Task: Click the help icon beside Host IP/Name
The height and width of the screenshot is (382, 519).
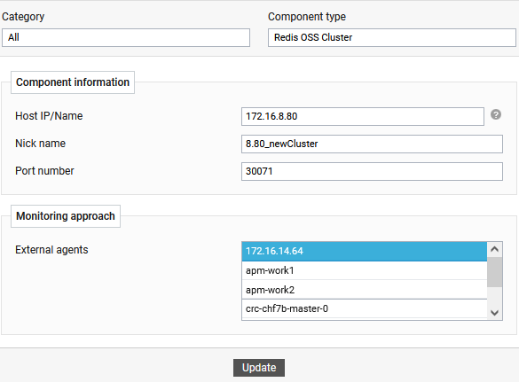Action: tap(496, 114)
